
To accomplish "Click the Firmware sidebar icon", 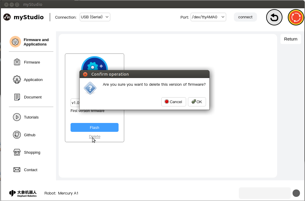I will point(17,62).
